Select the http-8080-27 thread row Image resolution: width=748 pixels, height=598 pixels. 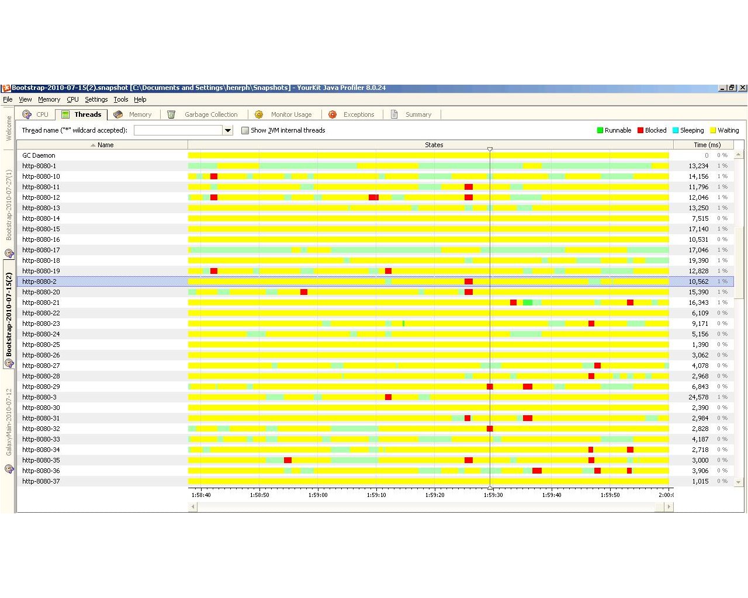(41, 366)
